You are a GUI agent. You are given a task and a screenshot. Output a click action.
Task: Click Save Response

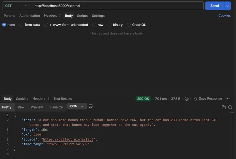(x=208, y=99)
